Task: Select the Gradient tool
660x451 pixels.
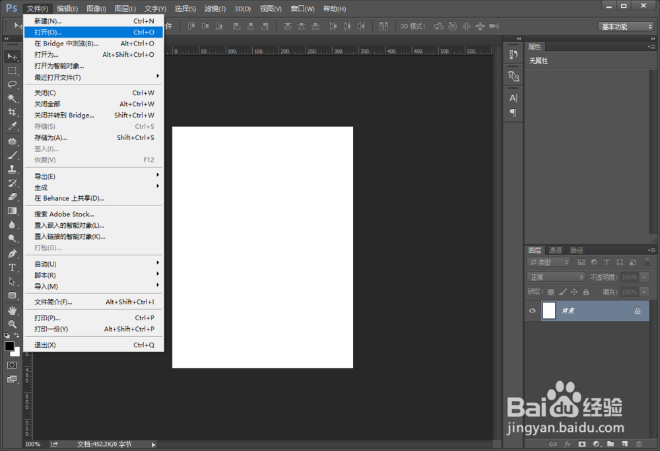Action: (12, 211)
